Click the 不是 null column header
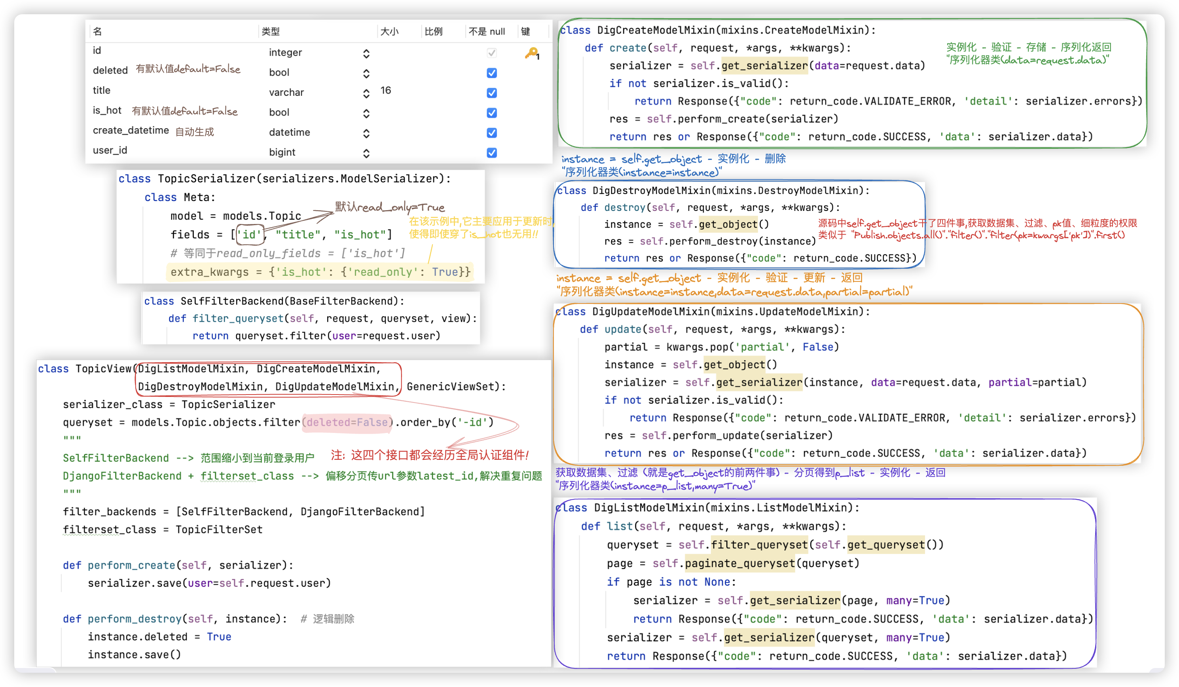 (487, 31)
